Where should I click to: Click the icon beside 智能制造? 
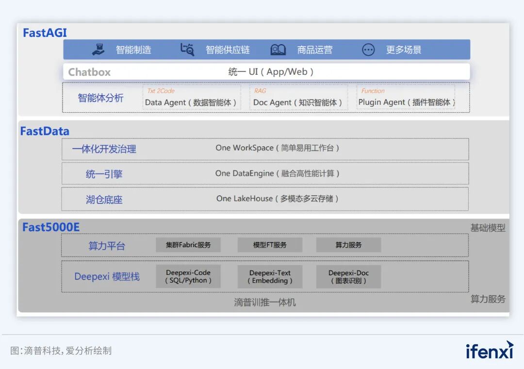pyautogui.click(x=98, y=50)
